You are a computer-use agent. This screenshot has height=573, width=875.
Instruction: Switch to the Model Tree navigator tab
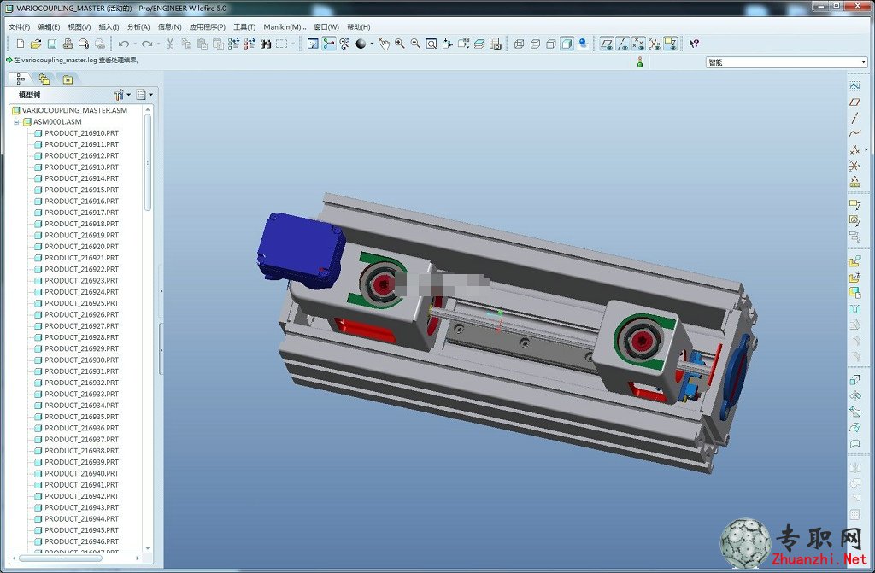coord(21,79)
